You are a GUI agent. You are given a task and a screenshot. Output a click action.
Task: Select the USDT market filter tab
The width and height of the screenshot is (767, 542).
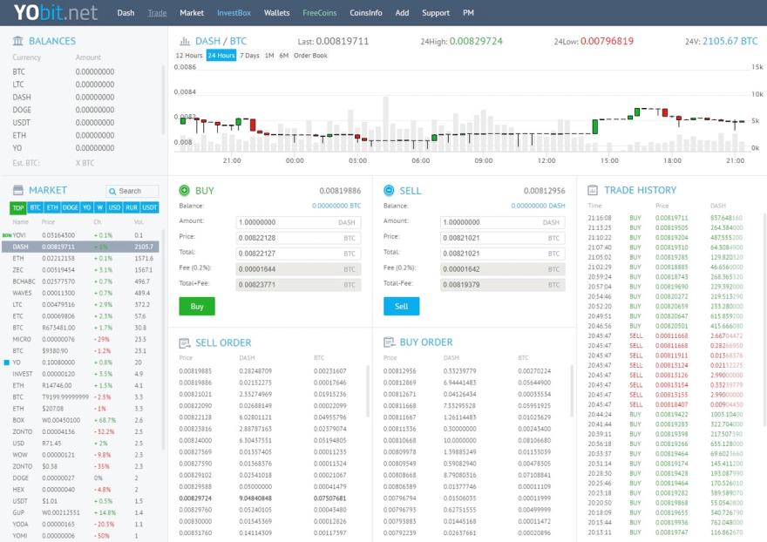pyautogui.click(x=150, y=208)
